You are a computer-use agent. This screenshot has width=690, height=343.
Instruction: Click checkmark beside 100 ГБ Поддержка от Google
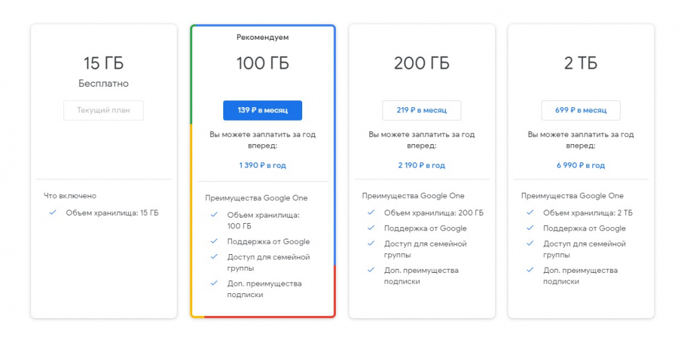click(214, 241)
